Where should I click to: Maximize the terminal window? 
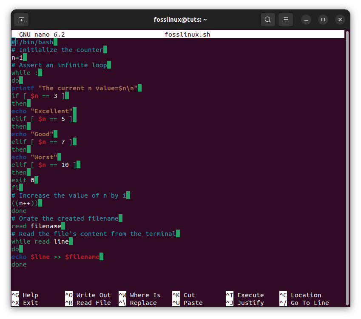coord(323,20)
